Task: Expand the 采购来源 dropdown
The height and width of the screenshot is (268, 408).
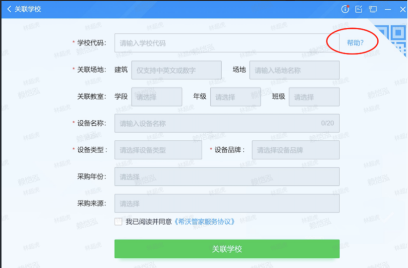Action: point(227,203)
